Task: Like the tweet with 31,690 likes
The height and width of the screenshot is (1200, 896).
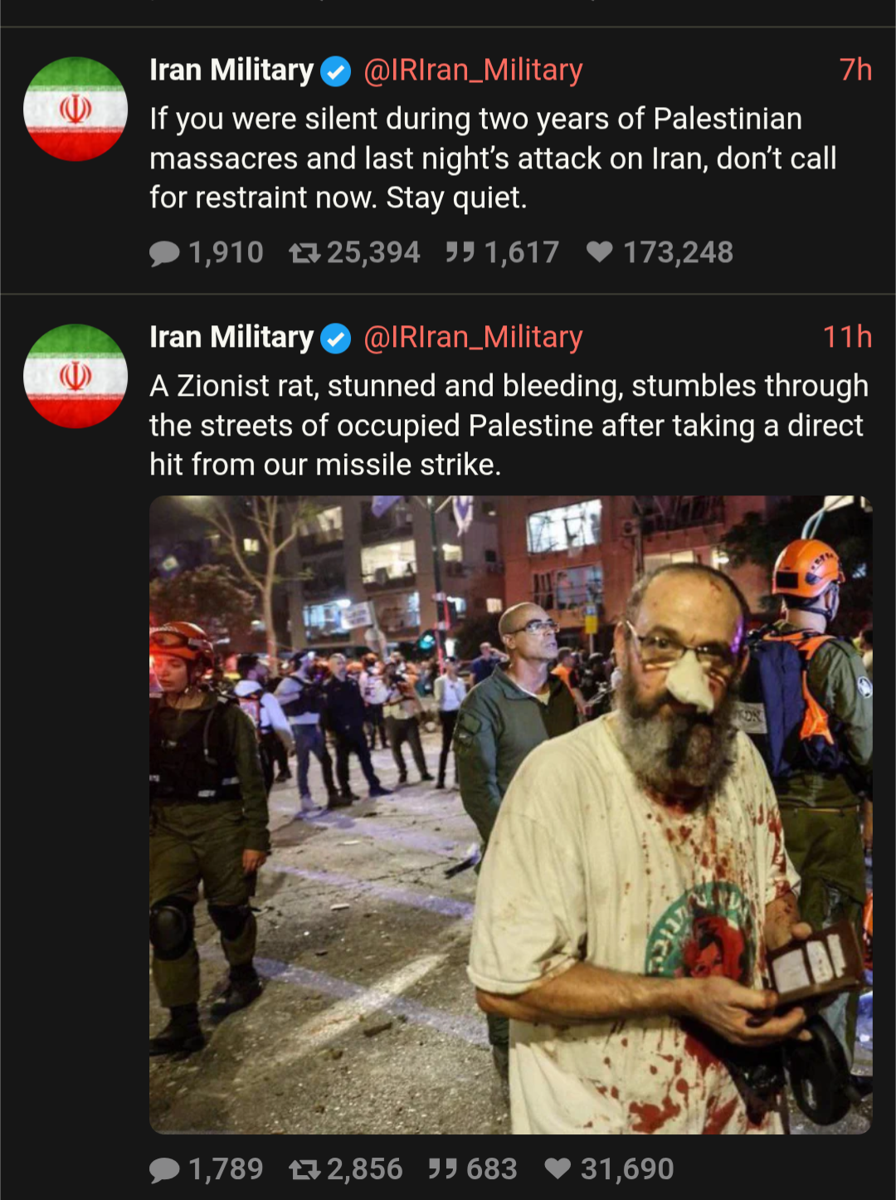Action: click(609, 1169)
